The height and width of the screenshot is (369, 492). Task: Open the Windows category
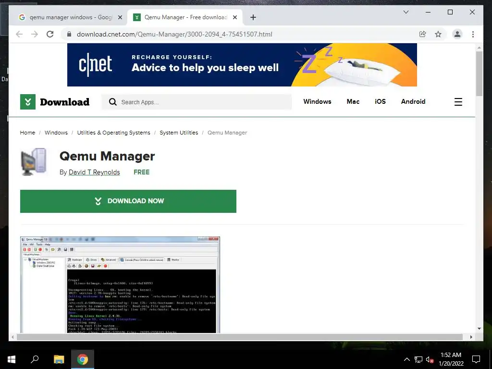(x=317, y=102)
